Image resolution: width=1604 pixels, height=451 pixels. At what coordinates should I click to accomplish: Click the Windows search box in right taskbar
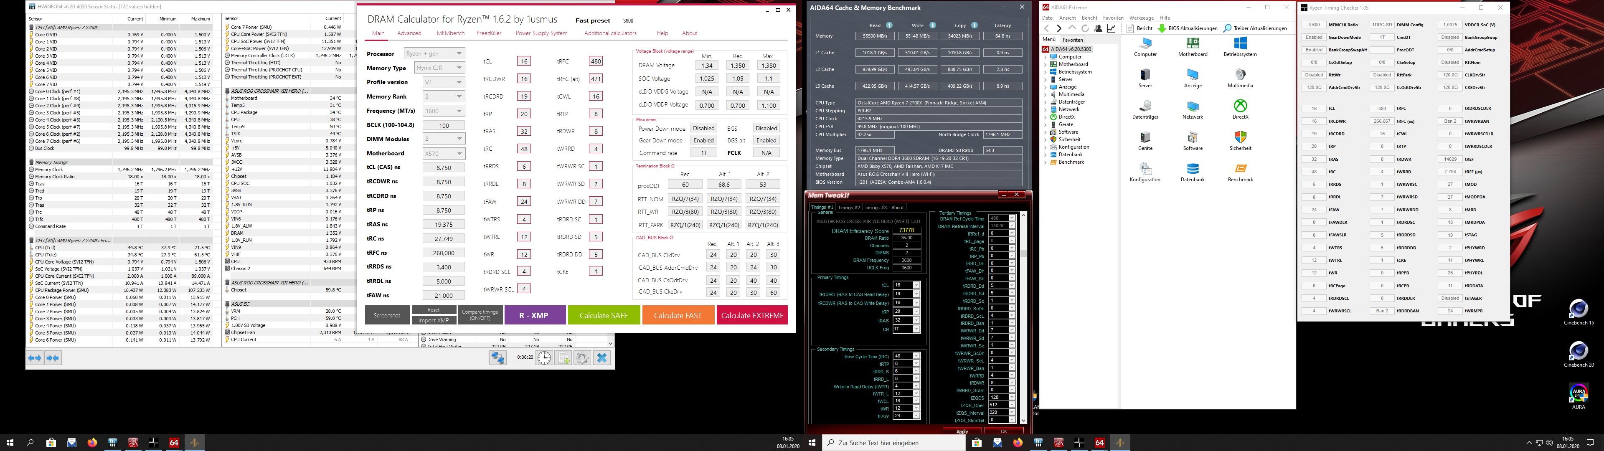click(894, 443)
